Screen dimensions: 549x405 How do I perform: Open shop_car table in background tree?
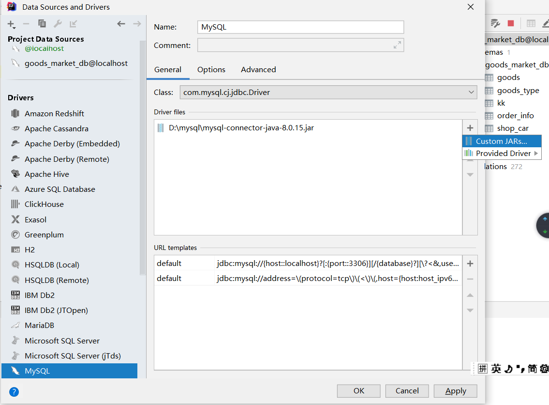click(x=513, y=128)
